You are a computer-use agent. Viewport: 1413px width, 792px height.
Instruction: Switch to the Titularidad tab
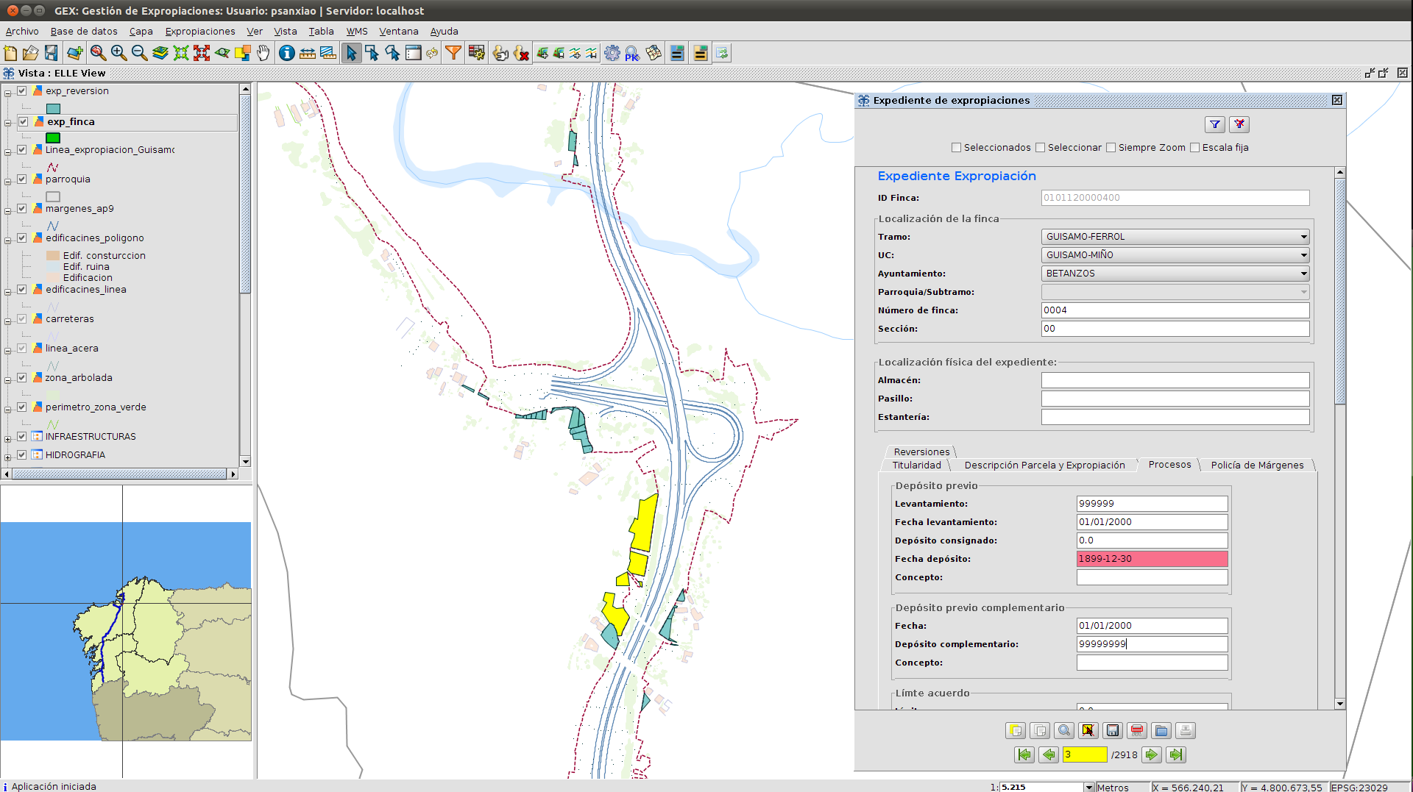click(916, 465)
